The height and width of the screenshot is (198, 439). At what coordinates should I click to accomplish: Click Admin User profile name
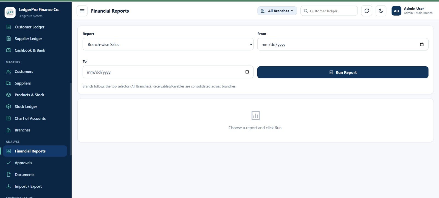point(414,9)
